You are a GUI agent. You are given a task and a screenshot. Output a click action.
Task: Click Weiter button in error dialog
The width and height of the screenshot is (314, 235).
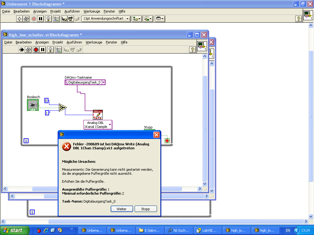[x=122, y=209]
